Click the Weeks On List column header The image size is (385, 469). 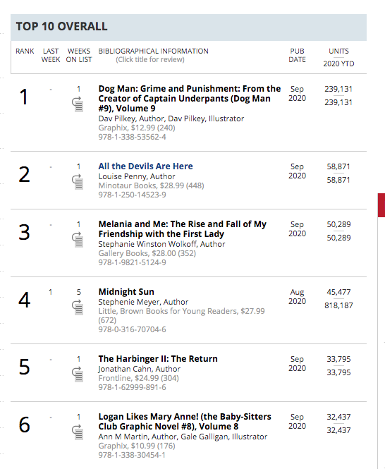click(x=79, y=55)
